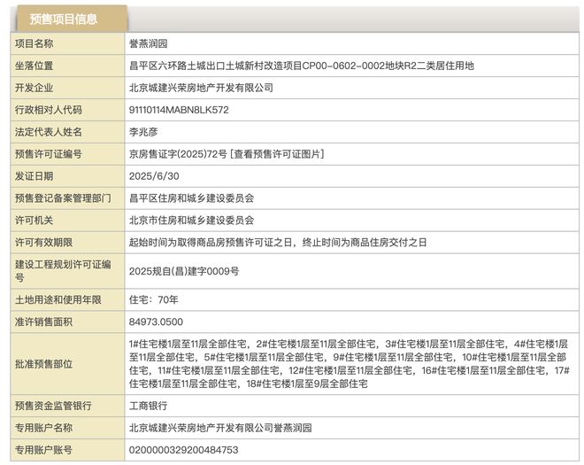Click 昌平区住房和城乡建设委员会 department value
This screenshot has height=465, width=584.
click(x=191, y=198)
